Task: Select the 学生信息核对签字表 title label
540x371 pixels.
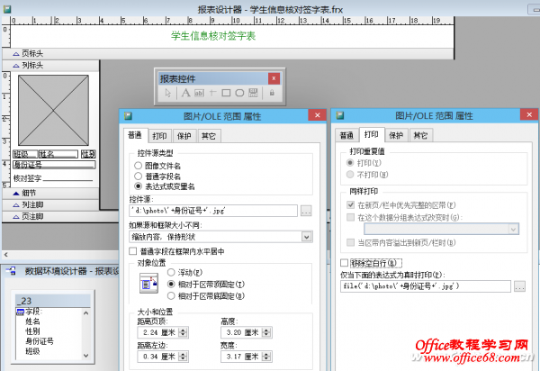Action: (213, 36)
